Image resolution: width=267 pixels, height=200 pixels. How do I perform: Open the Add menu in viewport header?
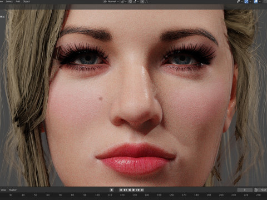18,1
